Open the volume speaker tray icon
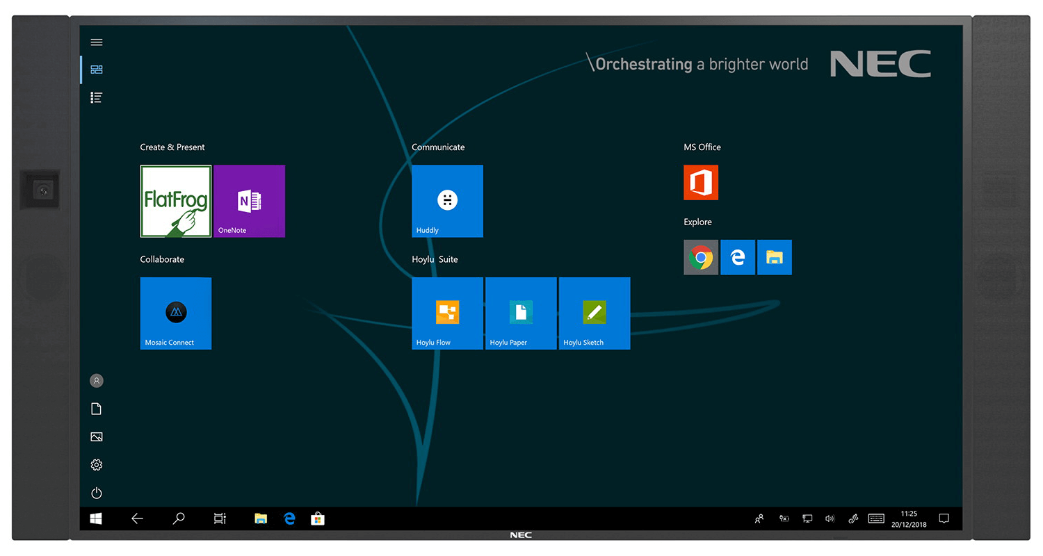The width and height of the screenshot is (1043, 556). (x=830, y=518)
